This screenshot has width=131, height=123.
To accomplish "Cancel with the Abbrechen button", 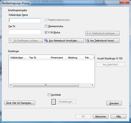I will tap(101, 116).
